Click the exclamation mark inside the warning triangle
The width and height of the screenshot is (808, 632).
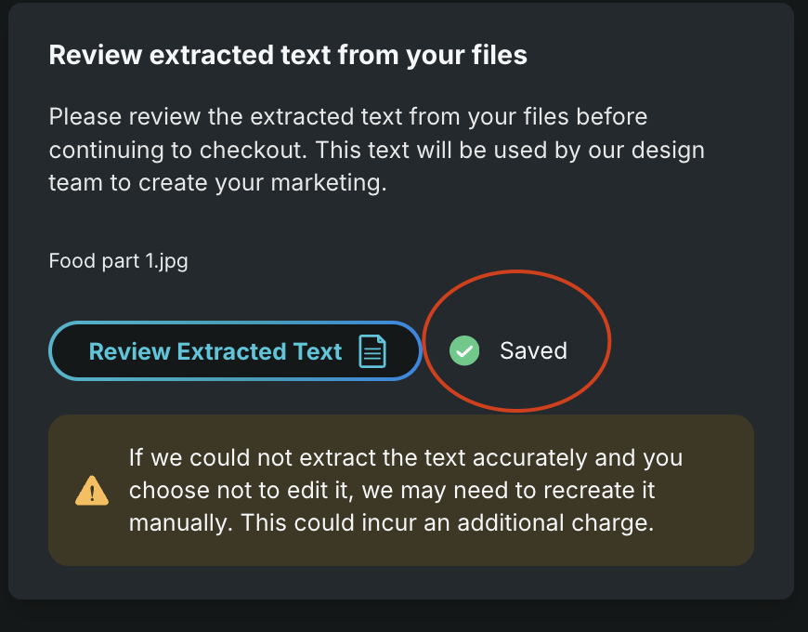click(x=91, y=492)
